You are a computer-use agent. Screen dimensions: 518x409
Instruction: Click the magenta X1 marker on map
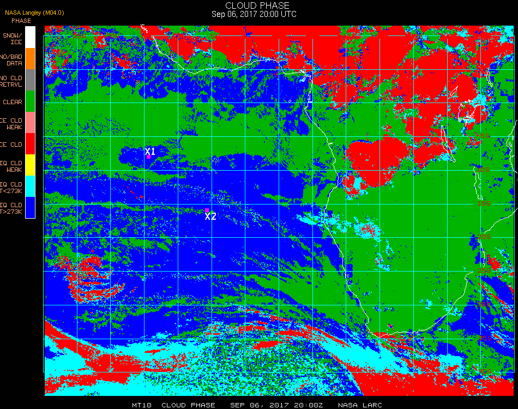coord(149,157)
